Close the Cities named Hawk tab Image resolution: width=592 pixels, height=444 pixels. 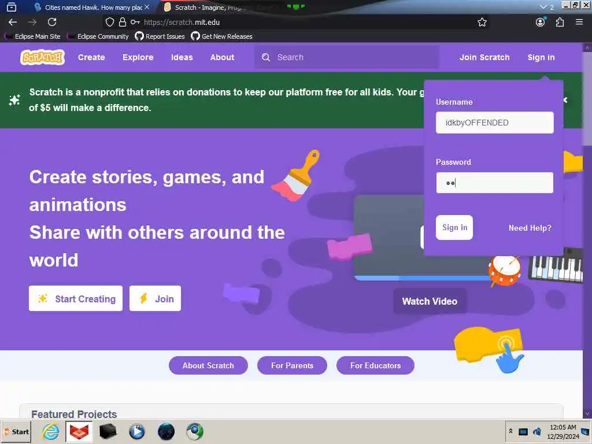[x=147, y=7]
